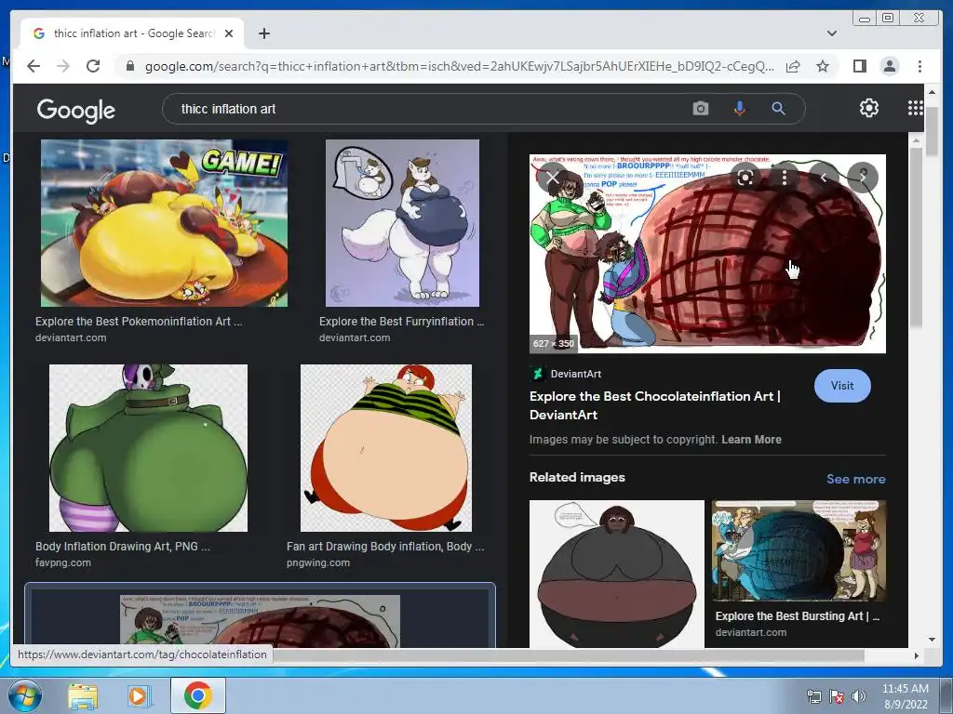This screenshot has height=714, width=953.
Task: Click the browser forward arrow
Action: pyautogui.click(x=63, y=66)
